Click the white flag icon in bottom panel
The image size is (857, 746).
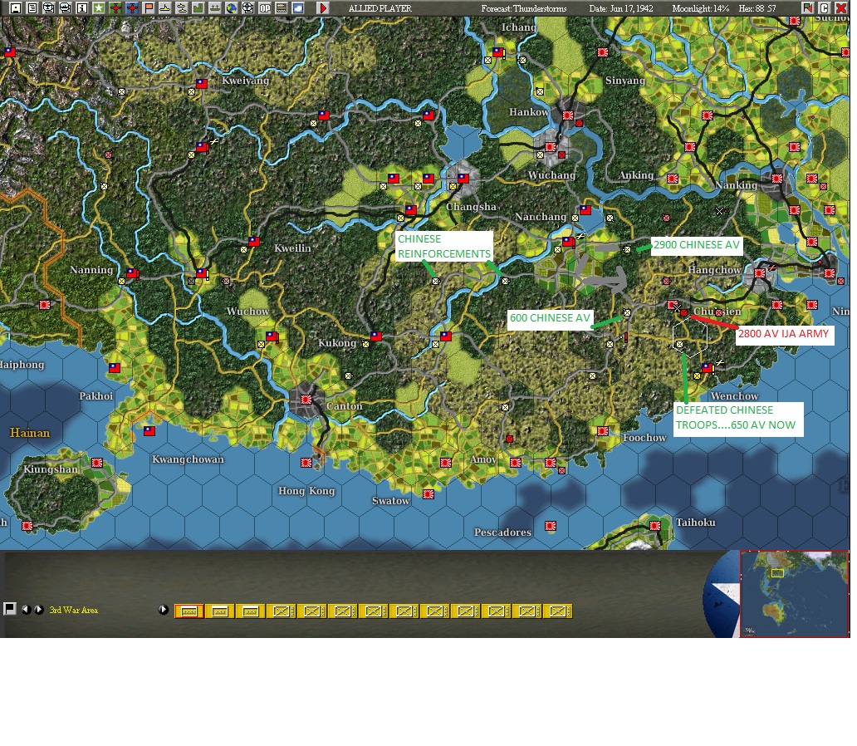coord(9,609)
